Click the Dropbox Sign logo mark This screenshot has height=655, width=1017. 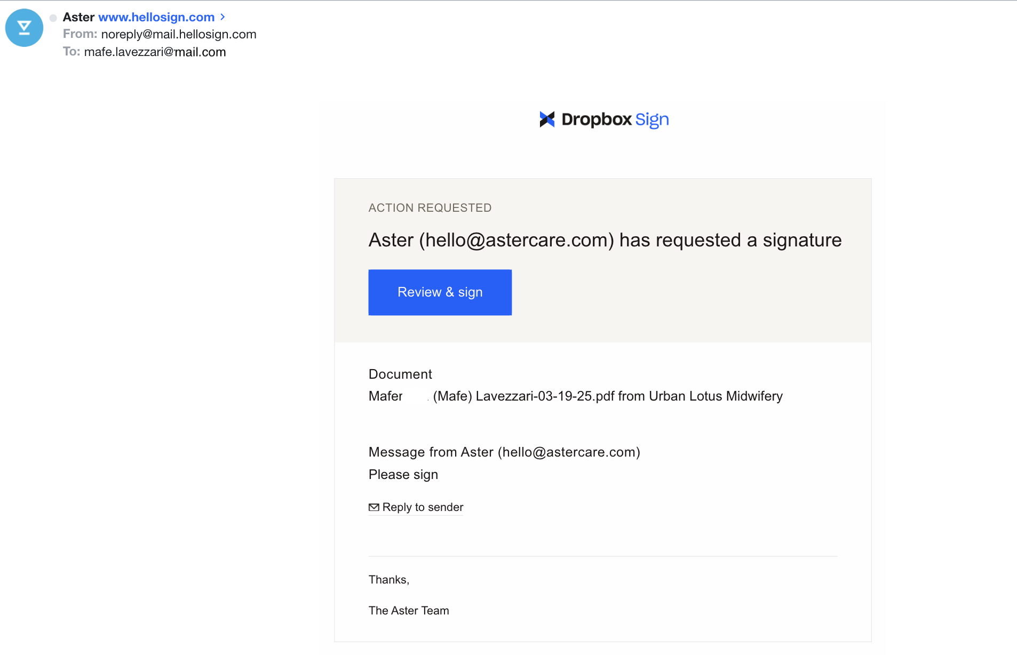pyautogui.click(x=547, y=119)
